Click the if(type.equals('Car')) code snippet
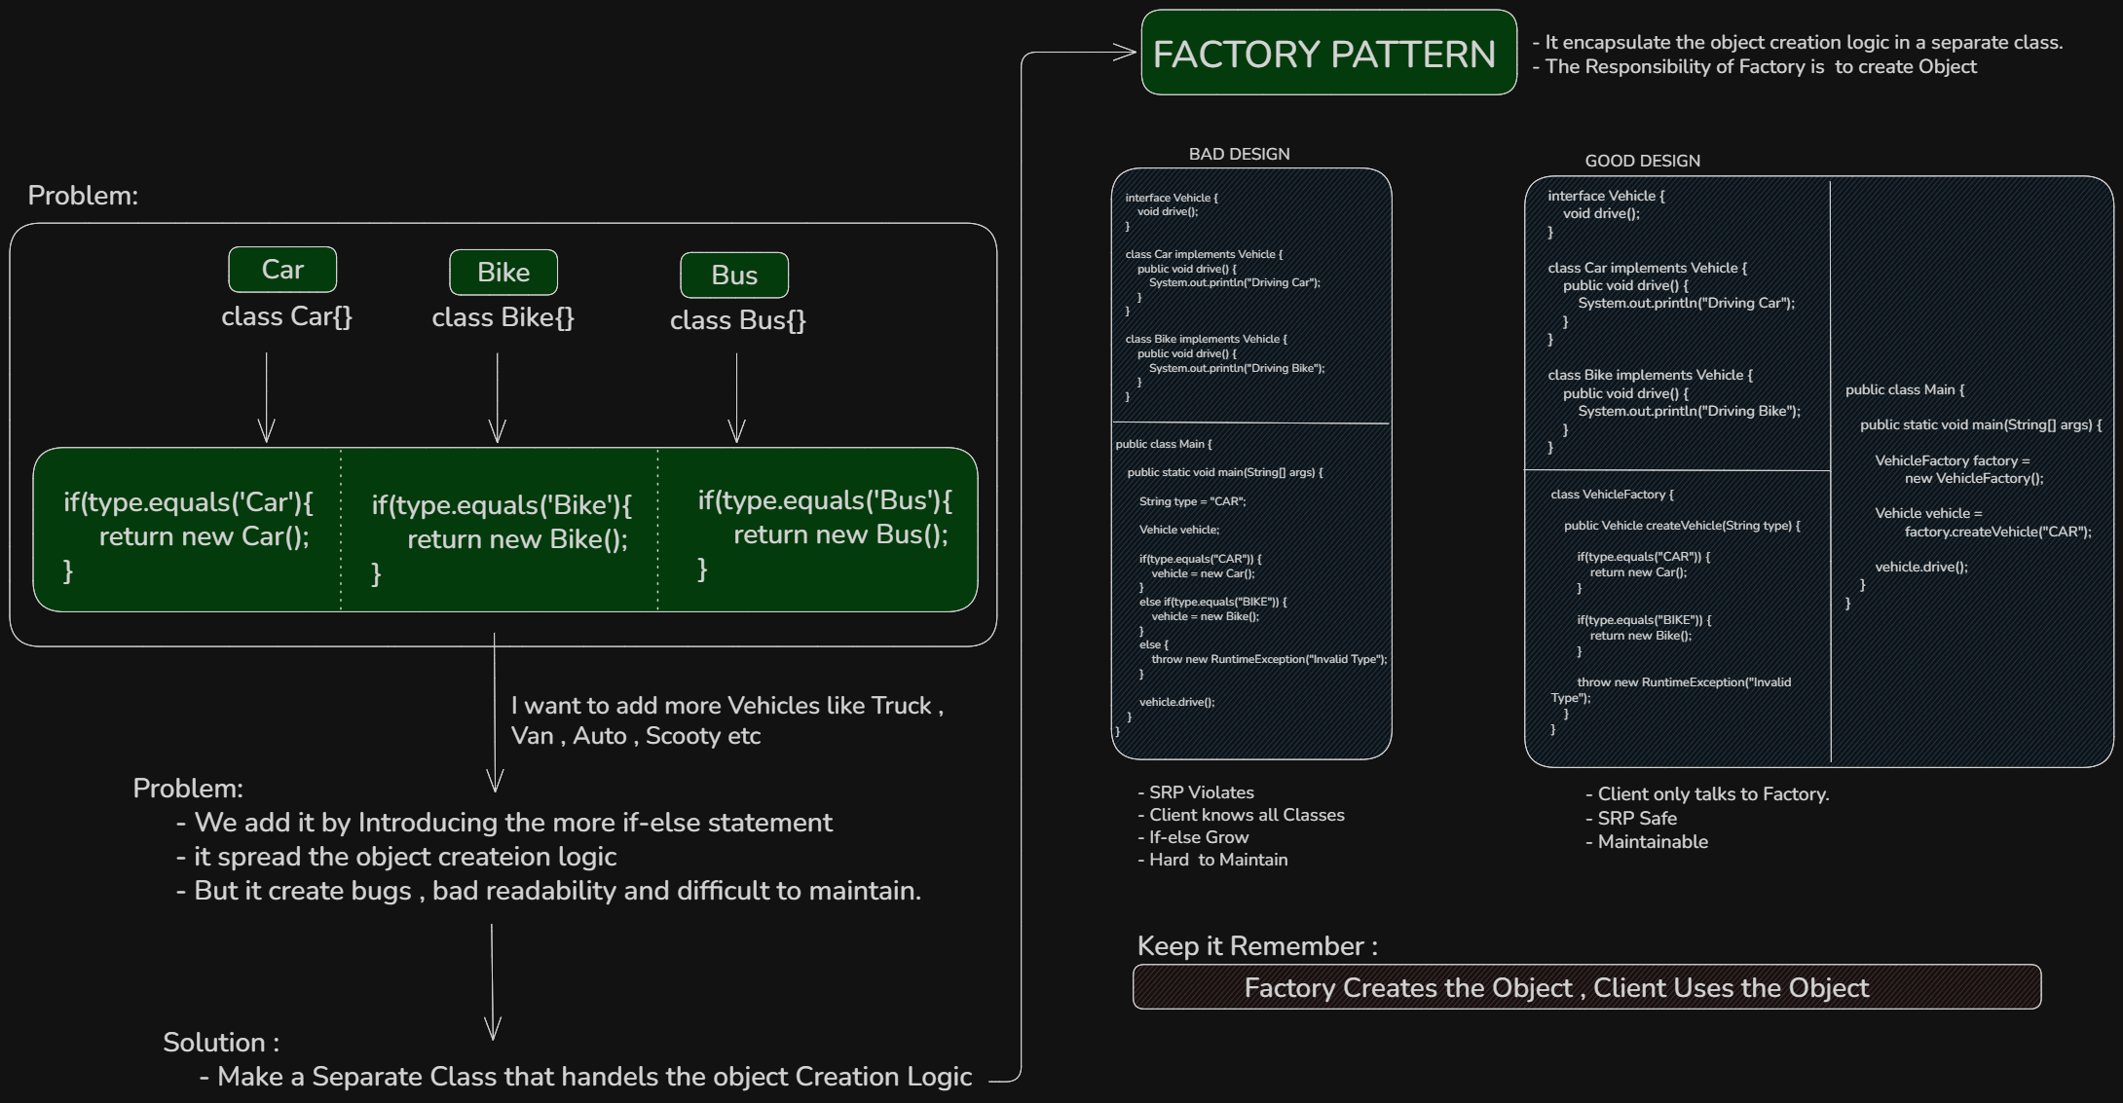Viewport: 2123px width, 1103px height. tap(188, 535)
